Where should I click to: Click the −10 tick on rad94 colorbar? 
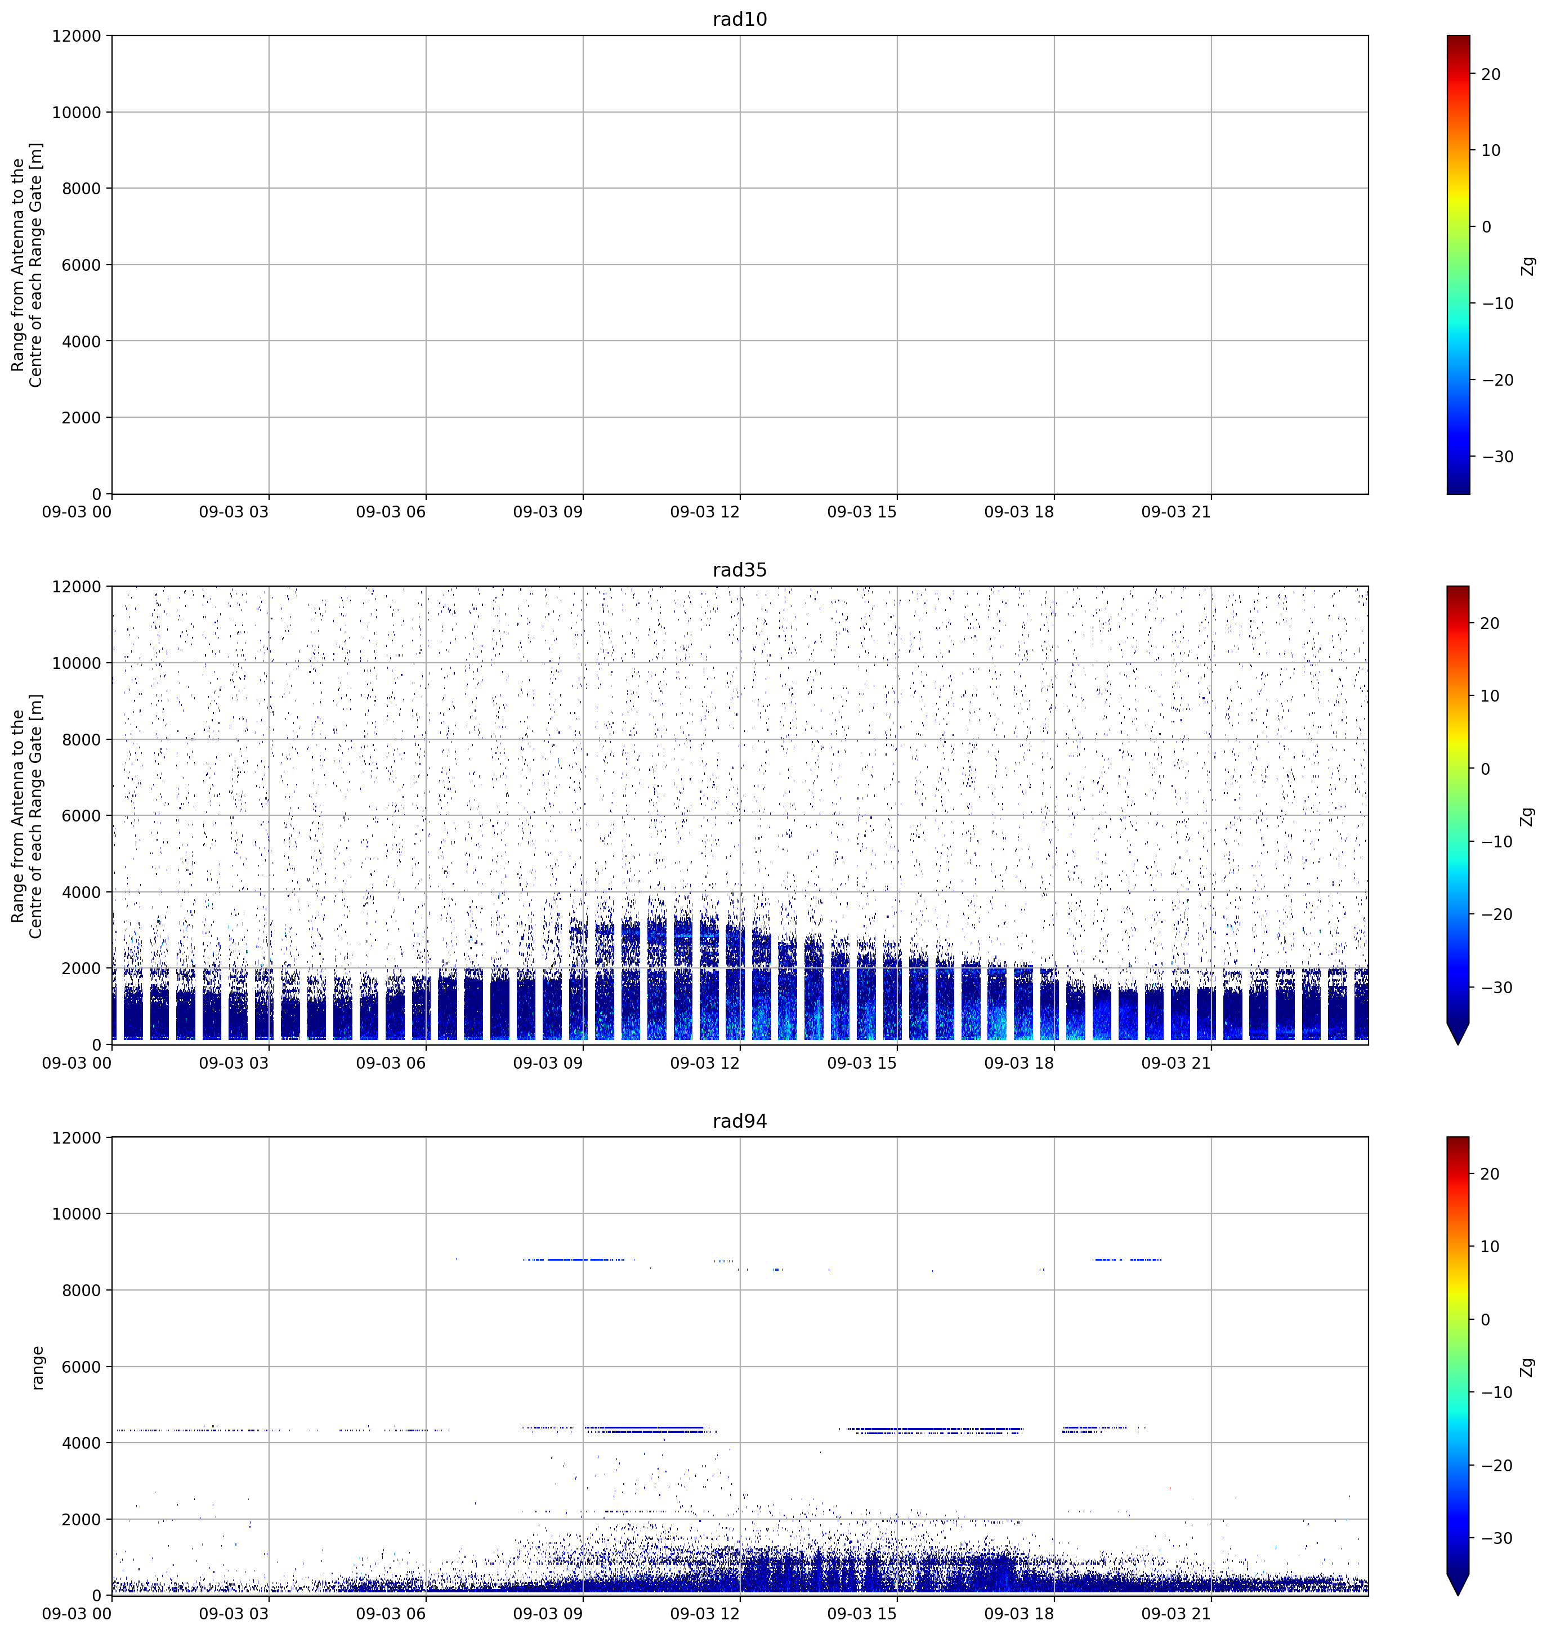1497,1392
